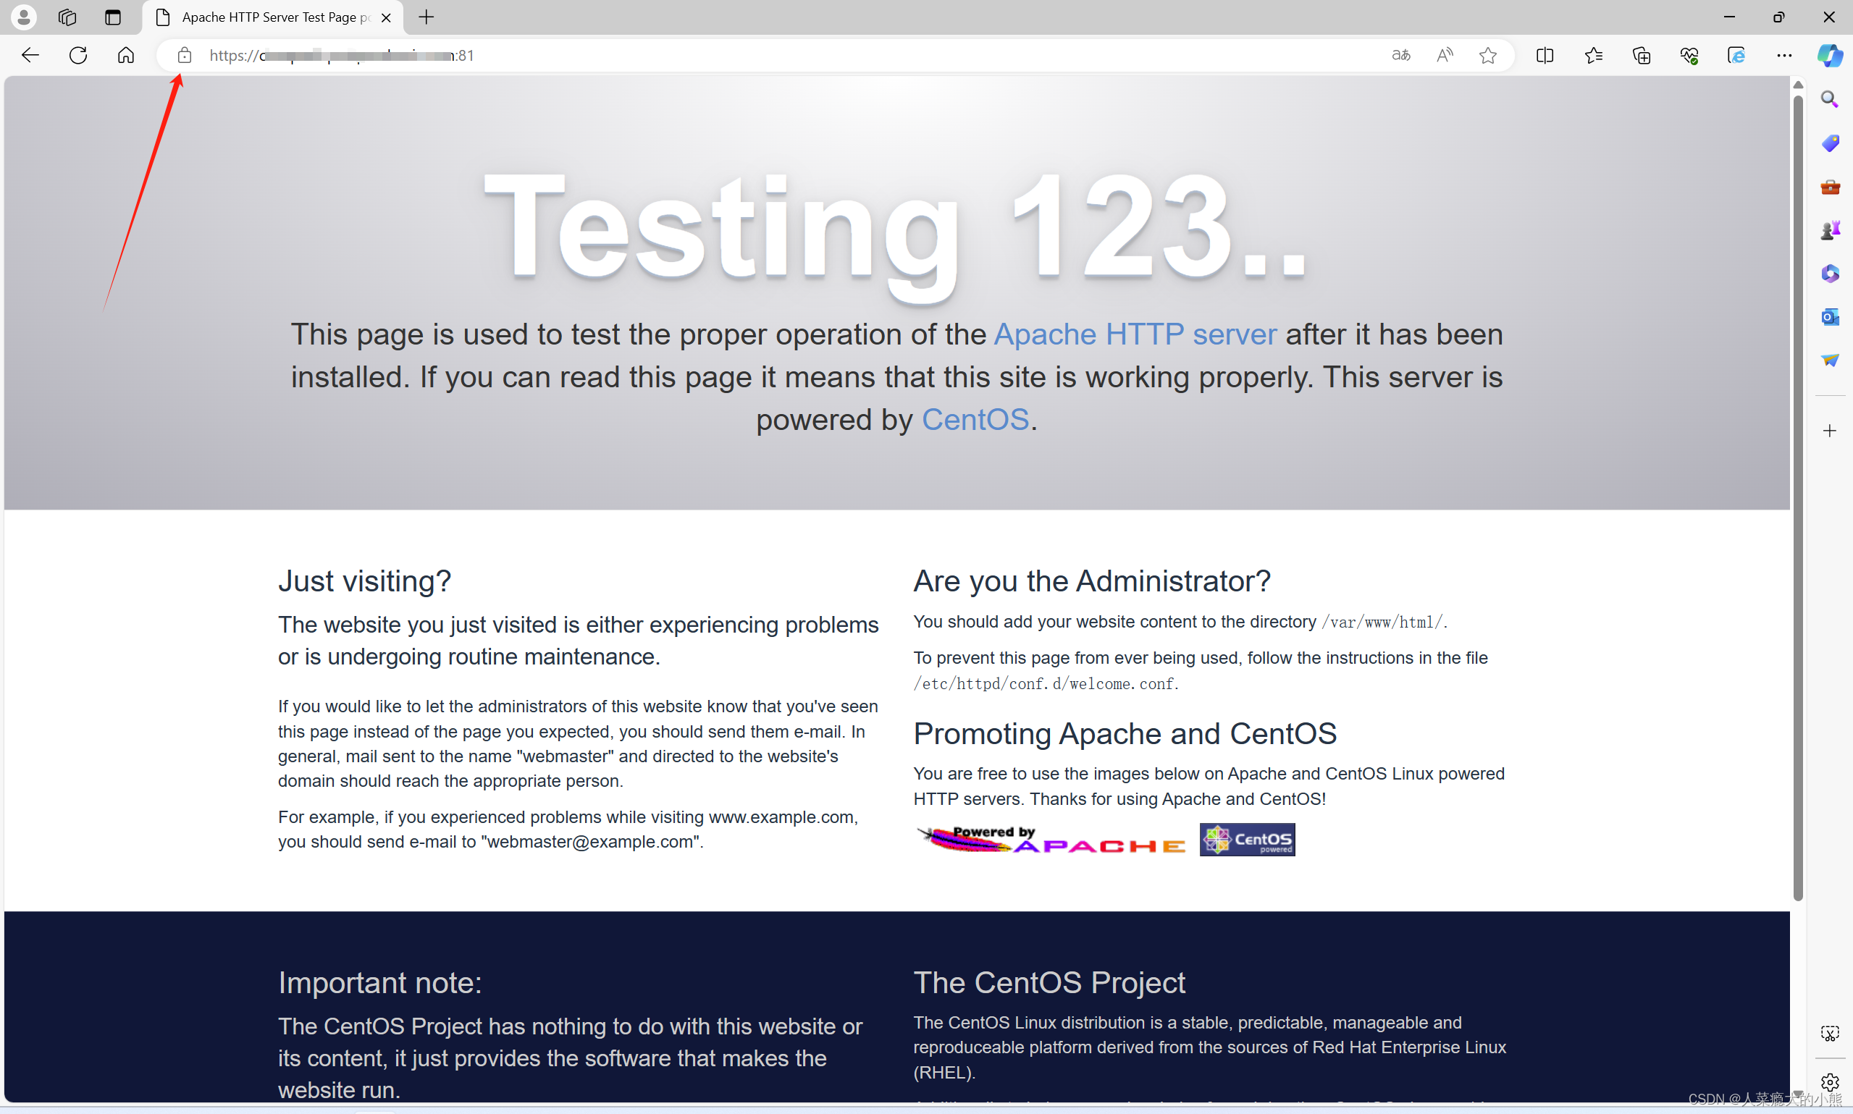Open Outlook in the sidebar
Viewport: 1853px width, 1114px height.
[x=1830, y=317]
